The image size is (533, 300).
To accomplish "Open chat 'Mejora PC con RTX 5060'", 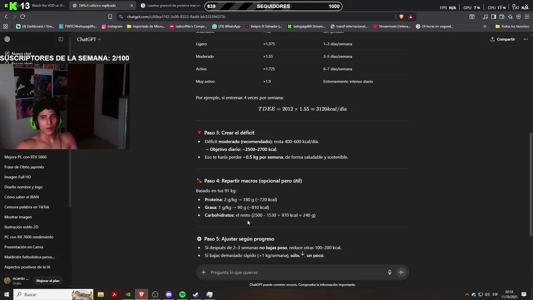I will tap(25, 157).
